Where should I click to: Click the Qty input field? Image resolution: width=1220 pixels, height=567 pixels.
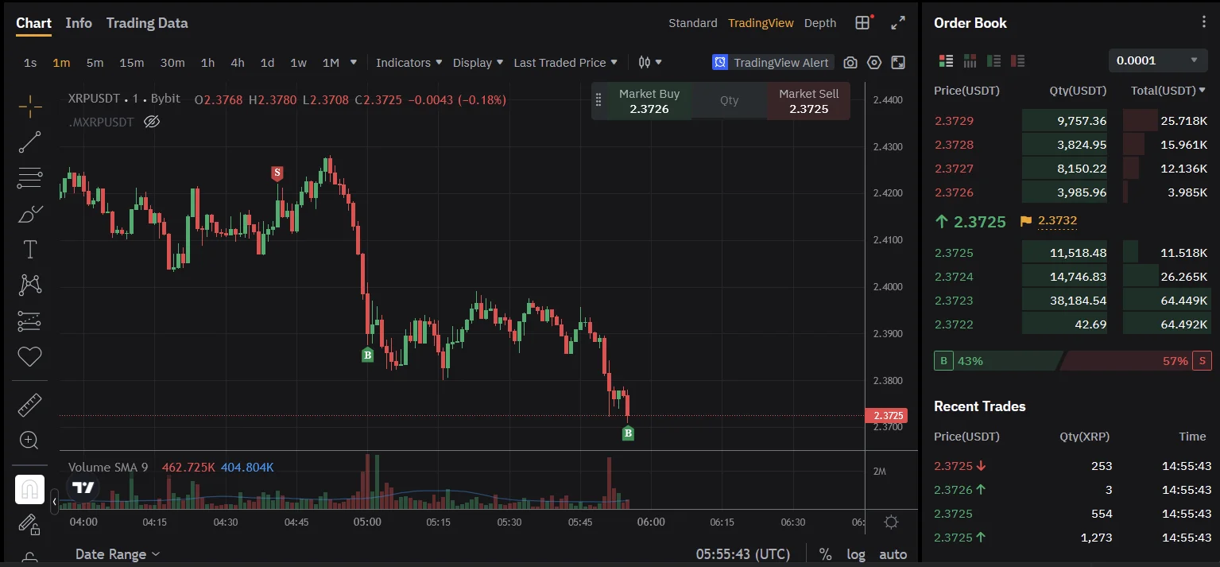729,101
